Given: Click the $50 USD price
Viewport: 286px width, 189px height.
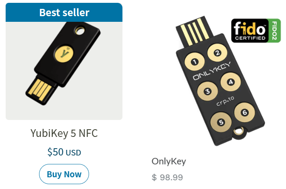Looking at the screenshot, I should [64, 152].
